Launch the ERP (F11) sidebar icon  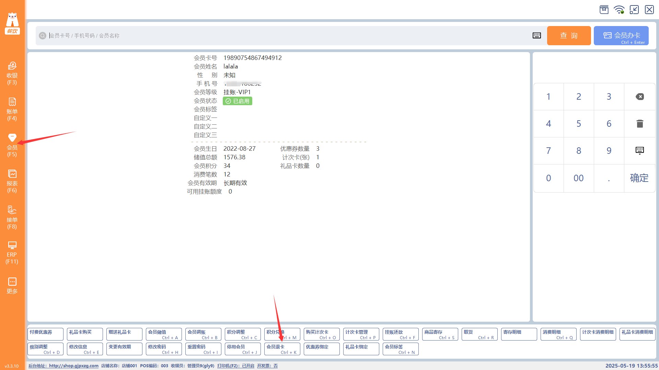tap(12, 253)
